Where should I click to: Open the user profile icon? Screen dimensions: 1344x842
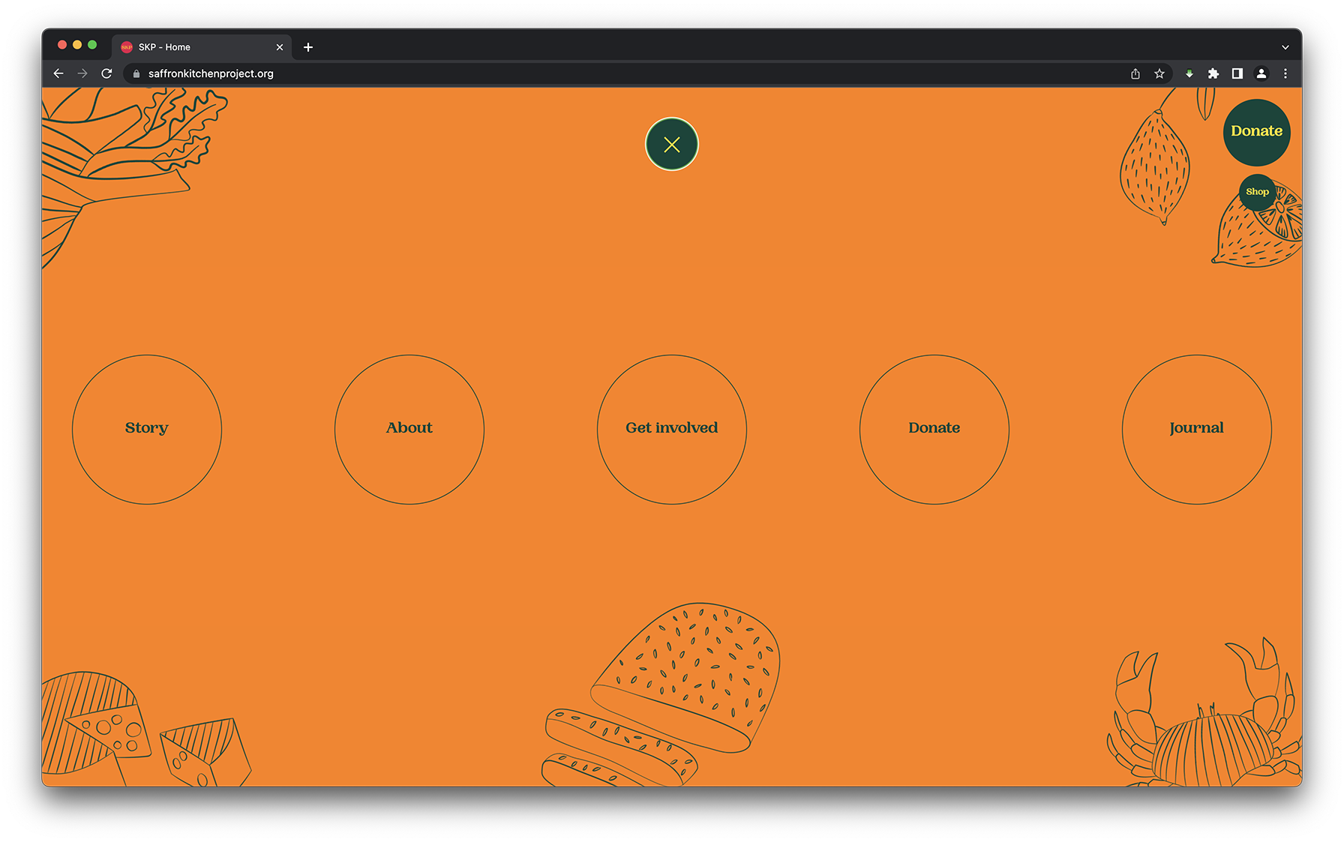pos(1261,73)
